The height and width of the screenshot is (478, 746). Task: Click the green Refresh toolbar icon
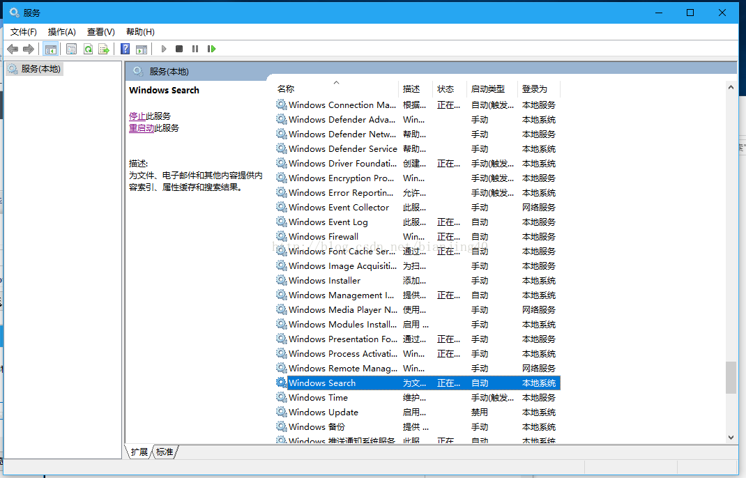pyautogui.click(x=88, y=49)
